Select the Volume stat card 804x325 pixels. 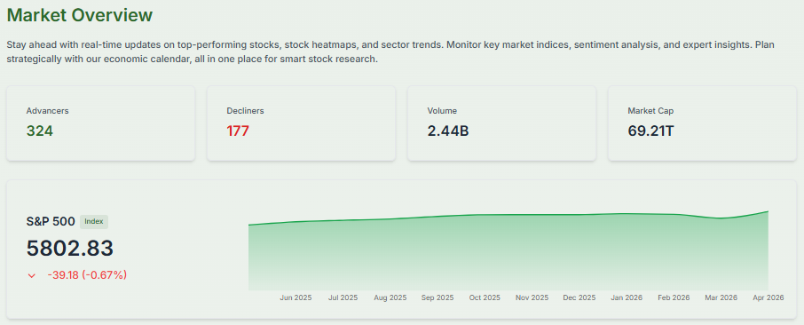tap(501, 123)
